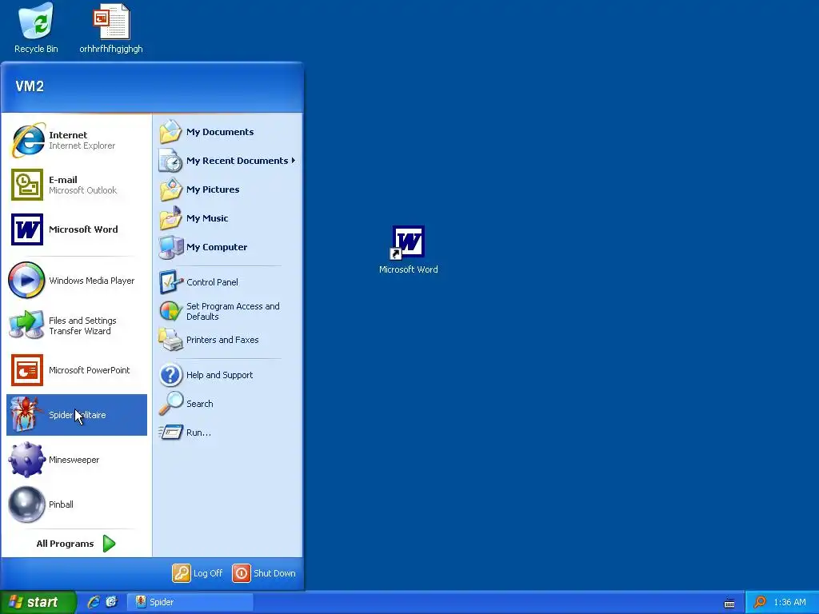Screen dimensions: 819x614
Task: Open the Microsoft PowerPoint icon
Action: (27, 370)
